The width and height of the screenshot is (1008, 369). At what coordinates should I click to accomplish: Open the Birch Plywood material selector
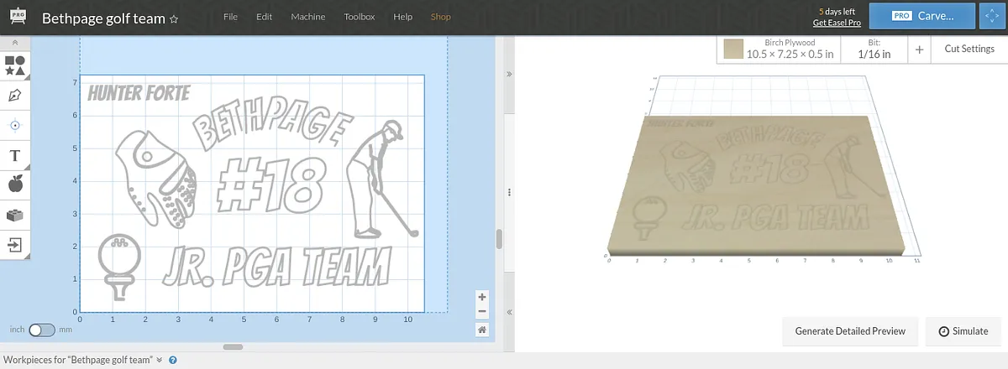[x=779, y=49]
